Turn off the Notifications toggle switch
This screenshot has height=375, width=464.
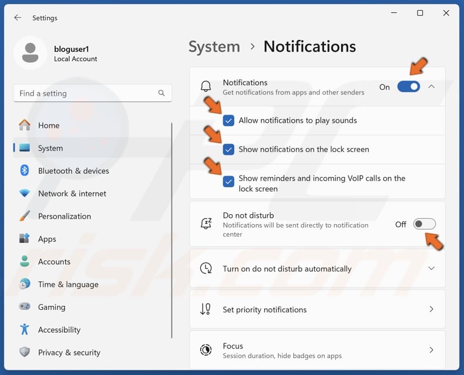[x=408, y=87]
